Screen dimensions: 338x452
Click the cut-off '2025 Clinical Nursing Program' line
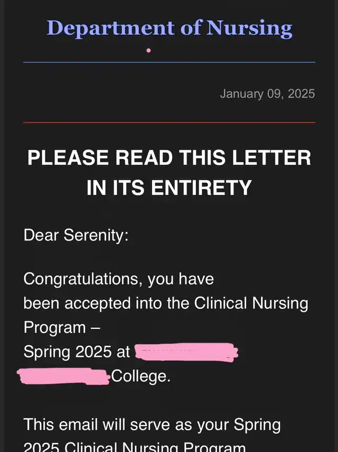coord(135,447)
